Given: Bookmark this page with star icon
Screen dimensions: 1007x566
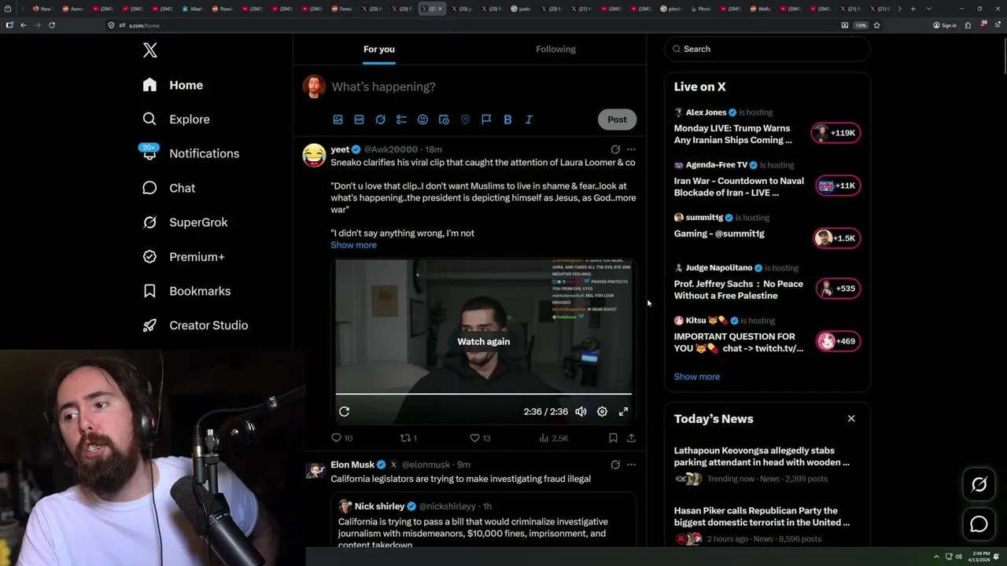Looking at the screenshot, I should (x=876, y=25).
